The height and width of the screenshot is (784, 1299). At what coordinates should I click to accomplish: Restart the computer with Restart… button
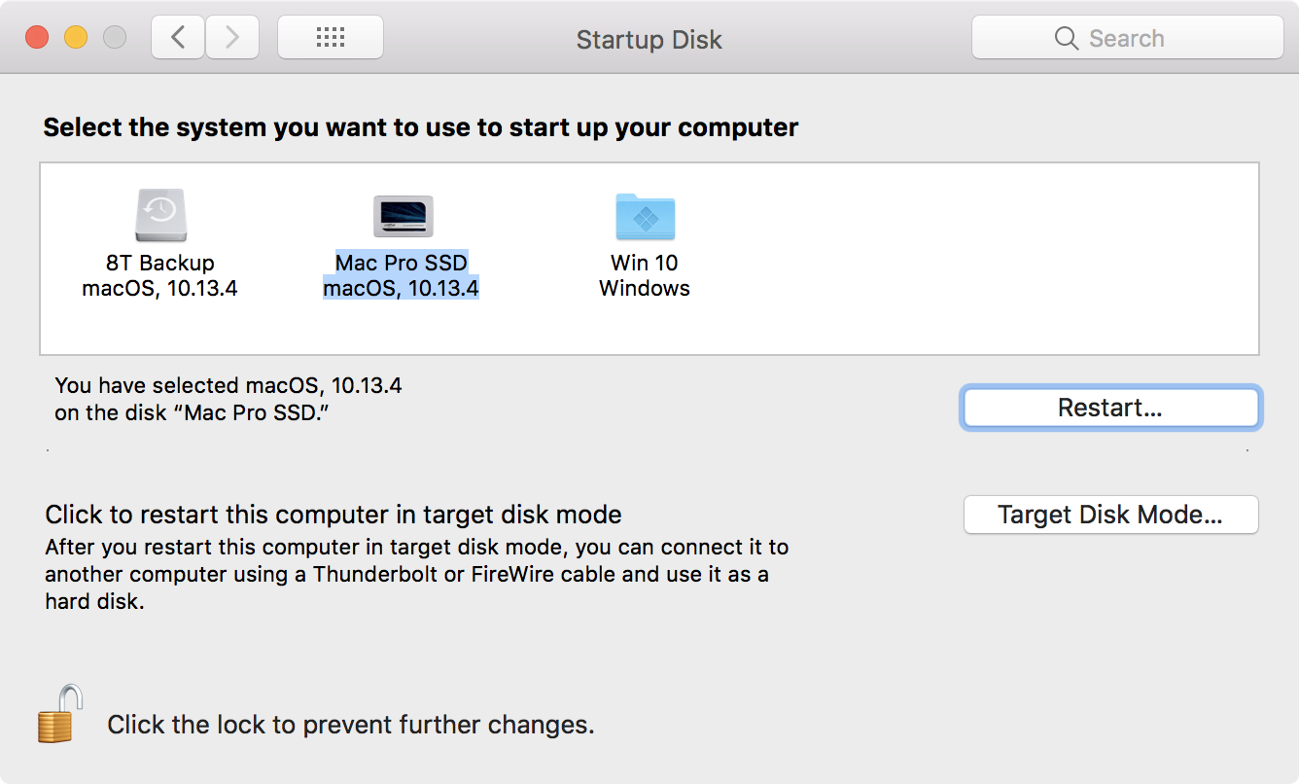click(x=1110, y=408)
